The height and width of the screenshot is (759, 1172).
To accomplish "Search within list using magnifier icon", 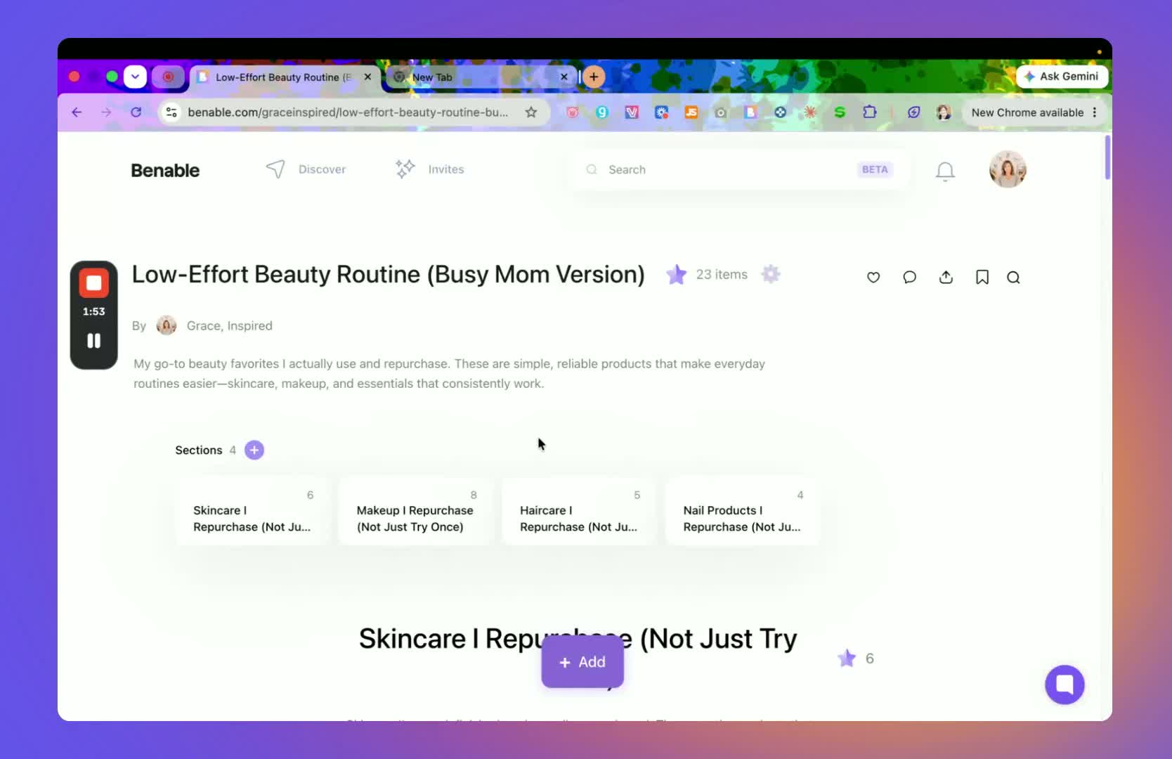I will (x=1013, y=278).
